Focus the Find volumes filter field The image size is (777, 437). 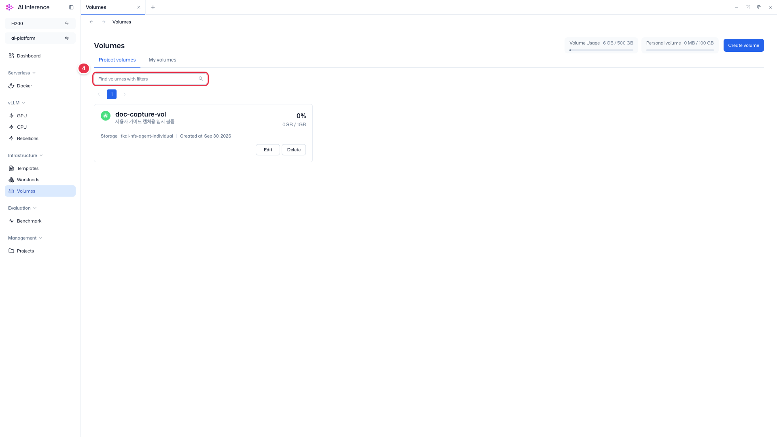click(x=151, y=79)
